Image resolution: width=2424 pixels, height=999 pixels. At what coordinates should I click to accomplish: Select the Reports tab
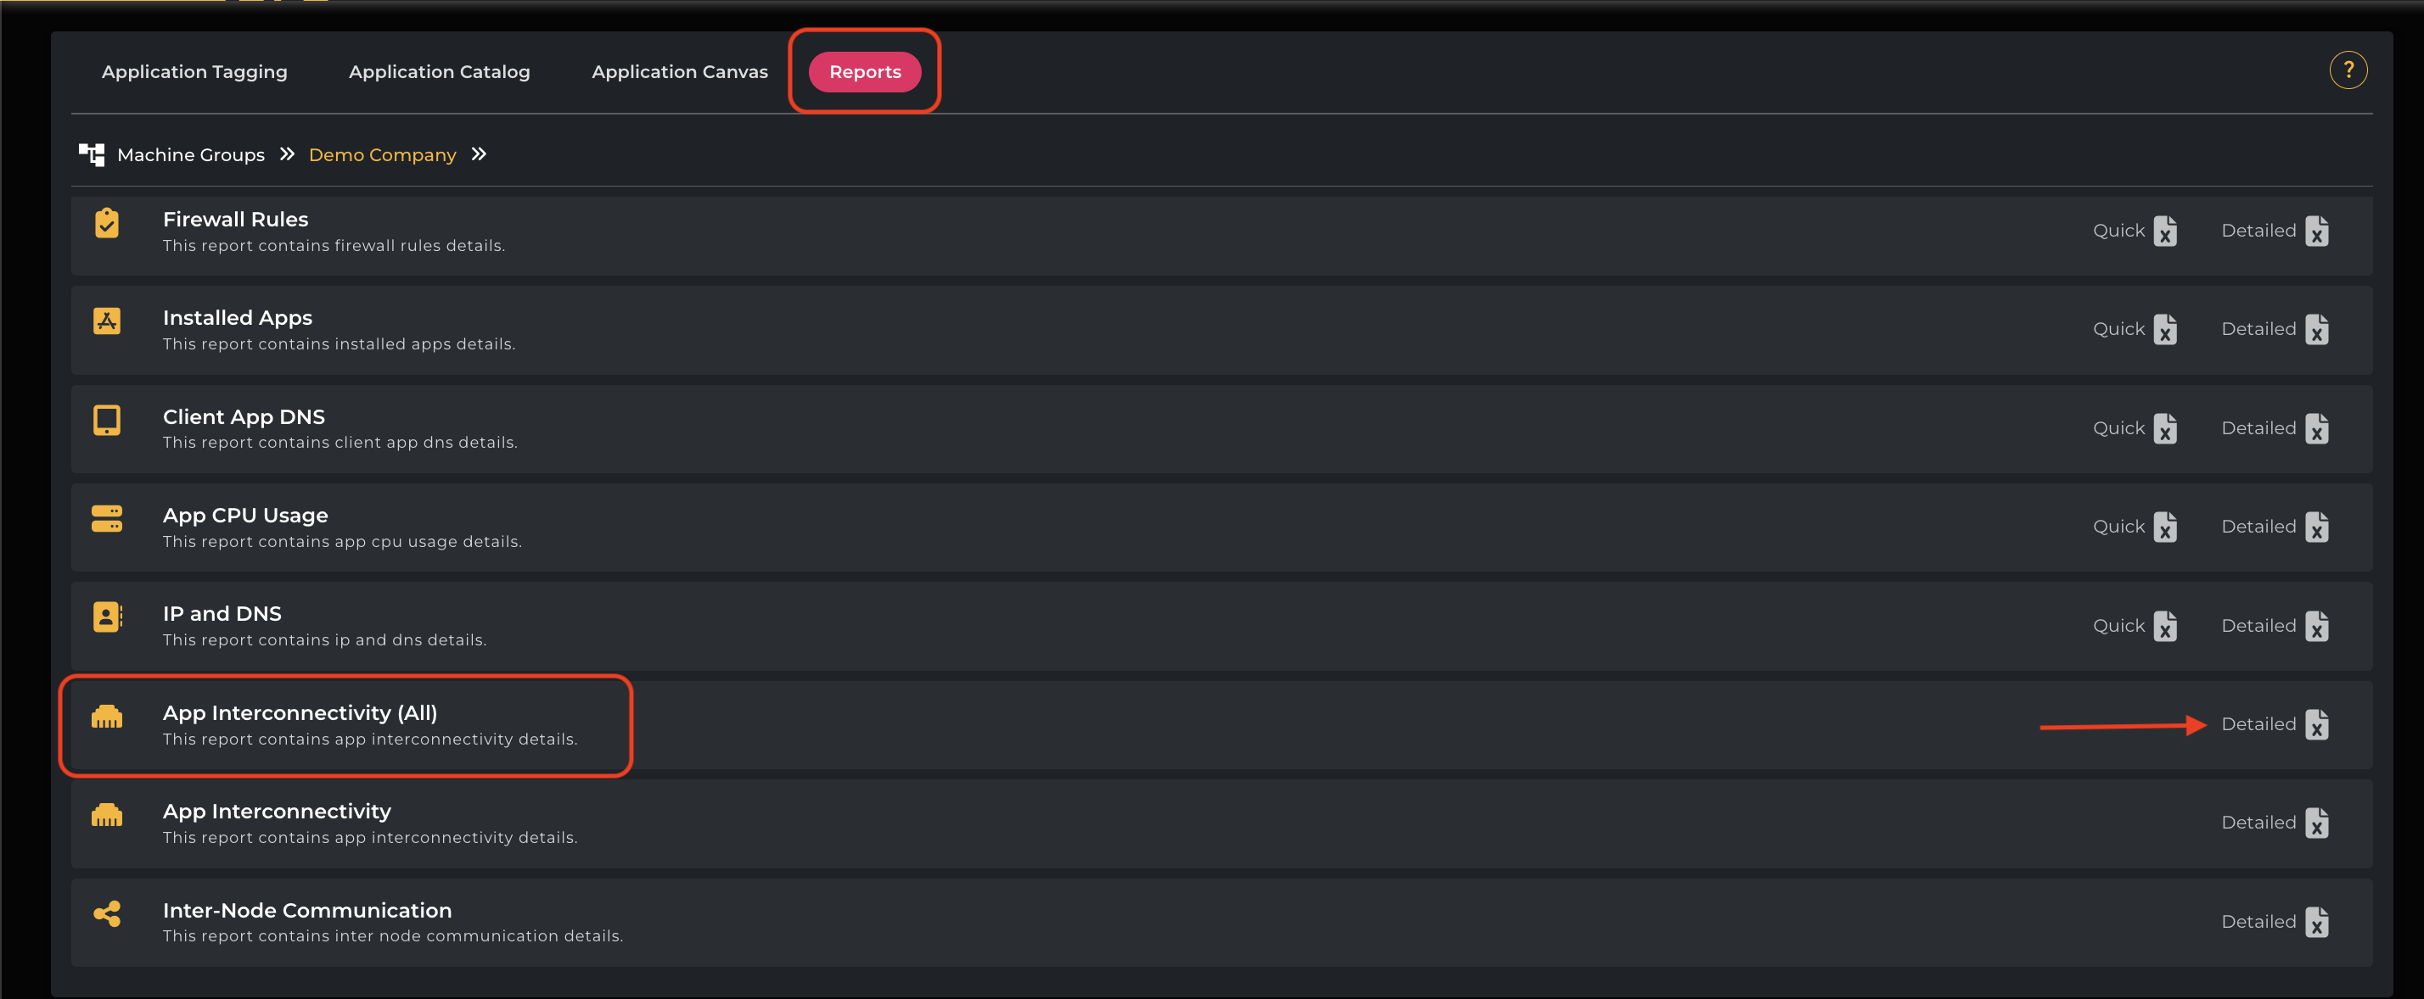865,72
